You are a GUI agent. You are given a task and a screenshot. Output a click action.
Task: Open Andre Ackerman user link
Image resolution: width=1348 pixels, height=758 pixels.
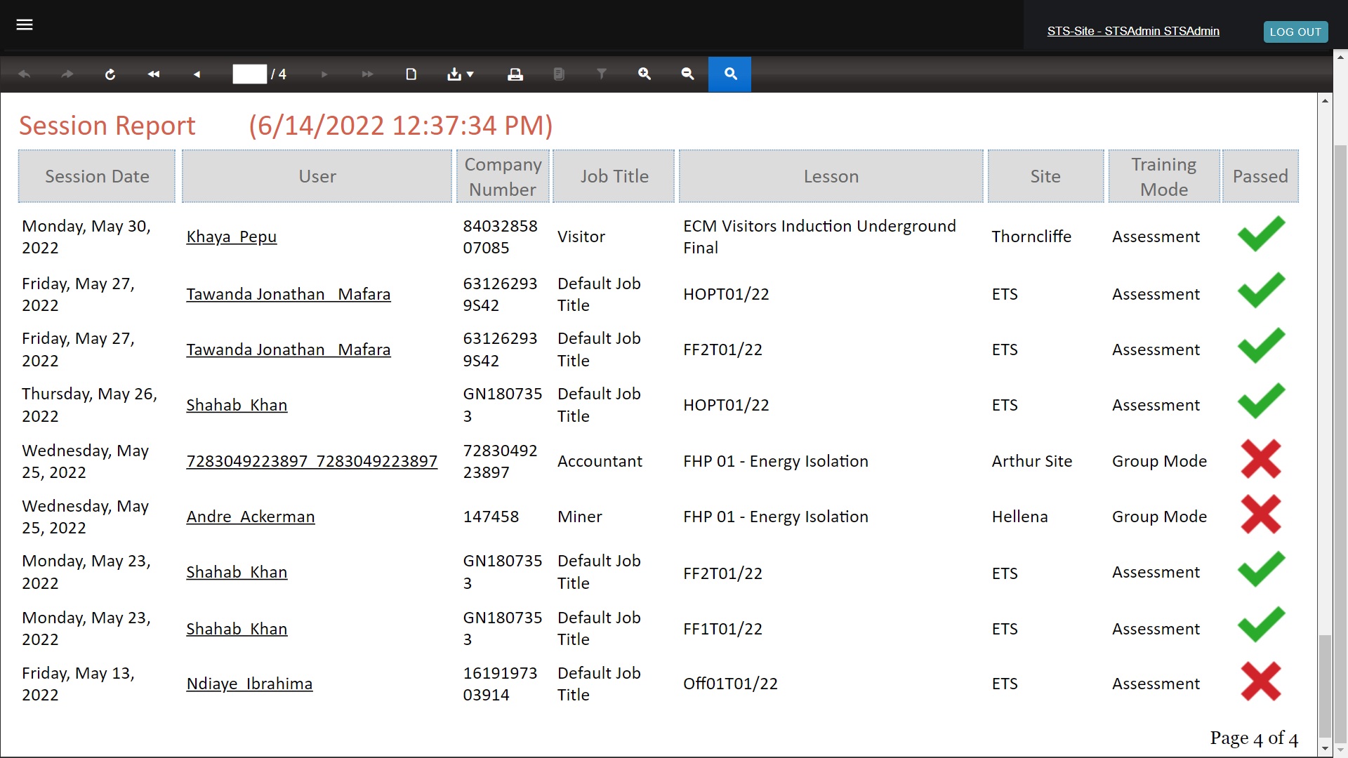(251, 517)
